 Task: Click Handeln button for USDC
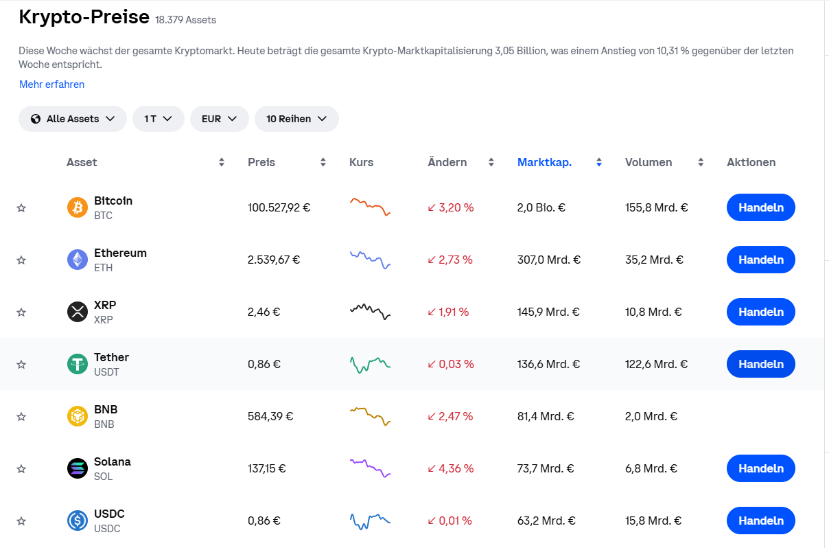[x=761, y=521]
